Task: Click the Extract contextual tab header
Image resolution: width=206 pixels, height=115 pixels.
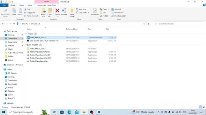Action: (46, 2)
